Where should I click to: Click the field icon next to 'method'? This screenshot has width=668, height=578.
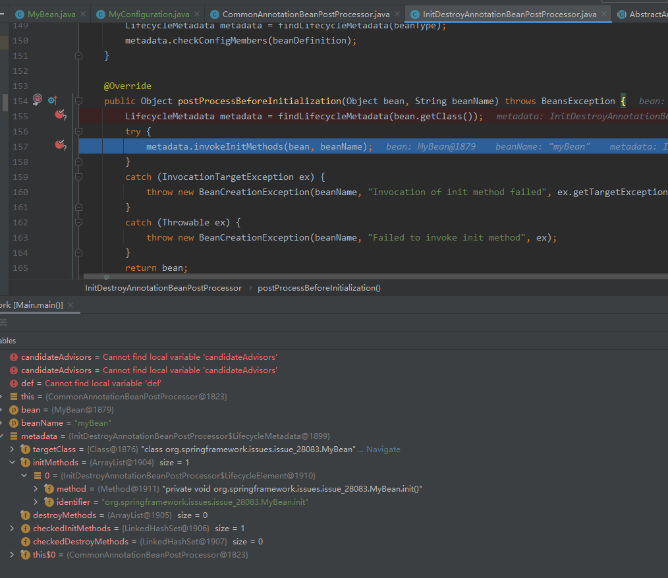click(x=49, y=489)
